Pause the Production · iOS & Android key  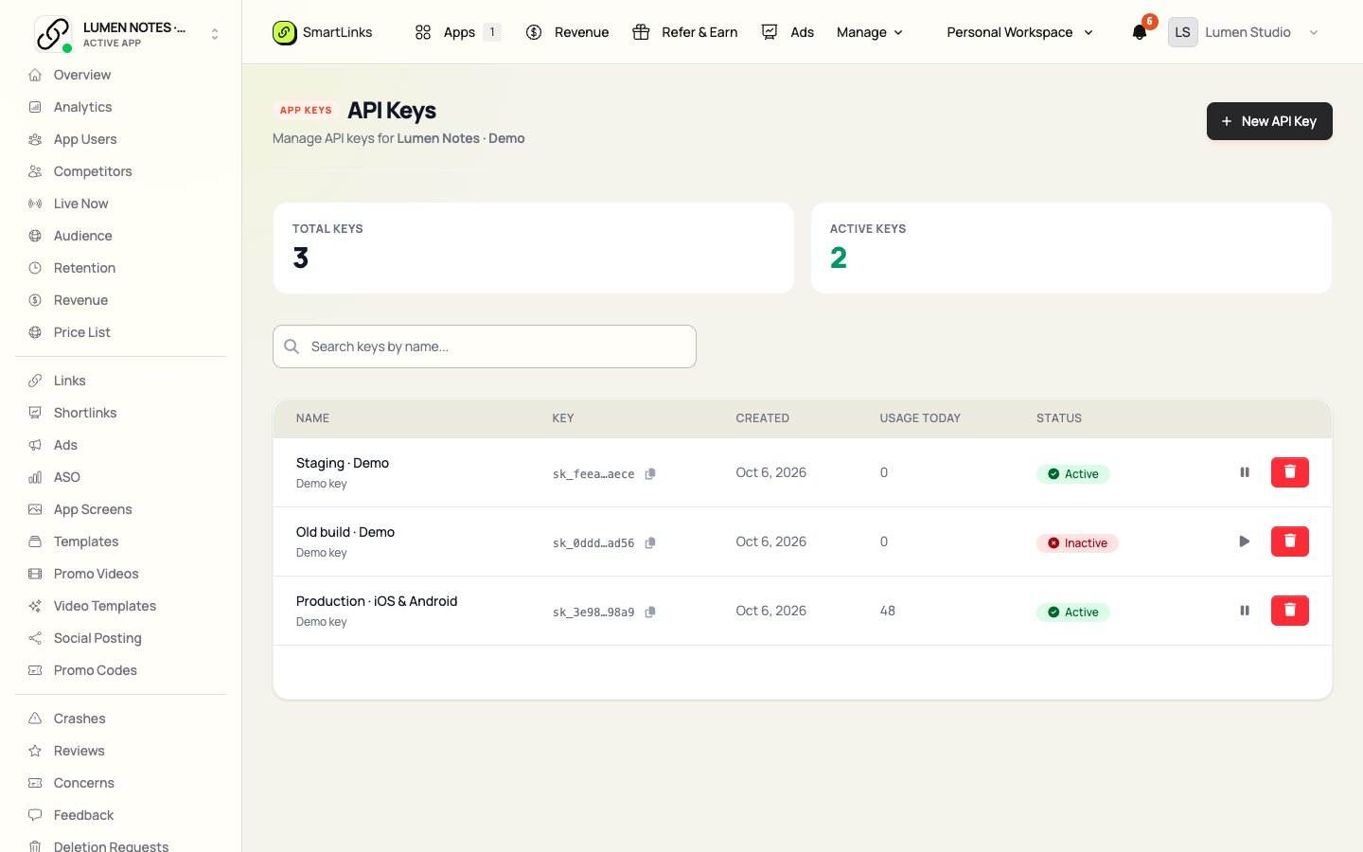pos(1245,611)
